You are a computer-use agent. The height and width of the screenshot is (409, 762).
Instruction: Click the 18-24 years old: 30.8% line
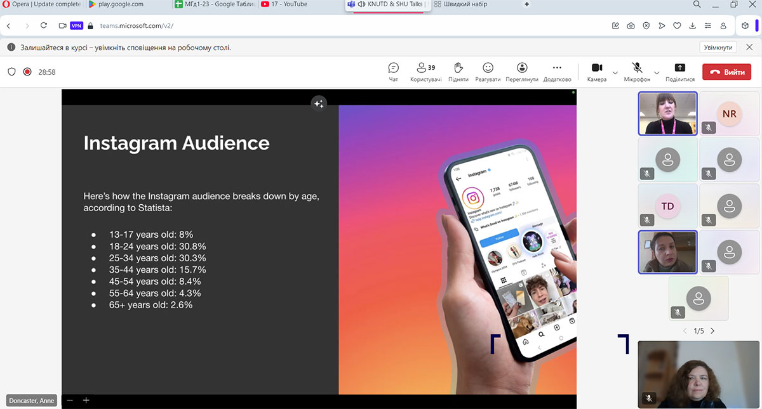(157, 246)
